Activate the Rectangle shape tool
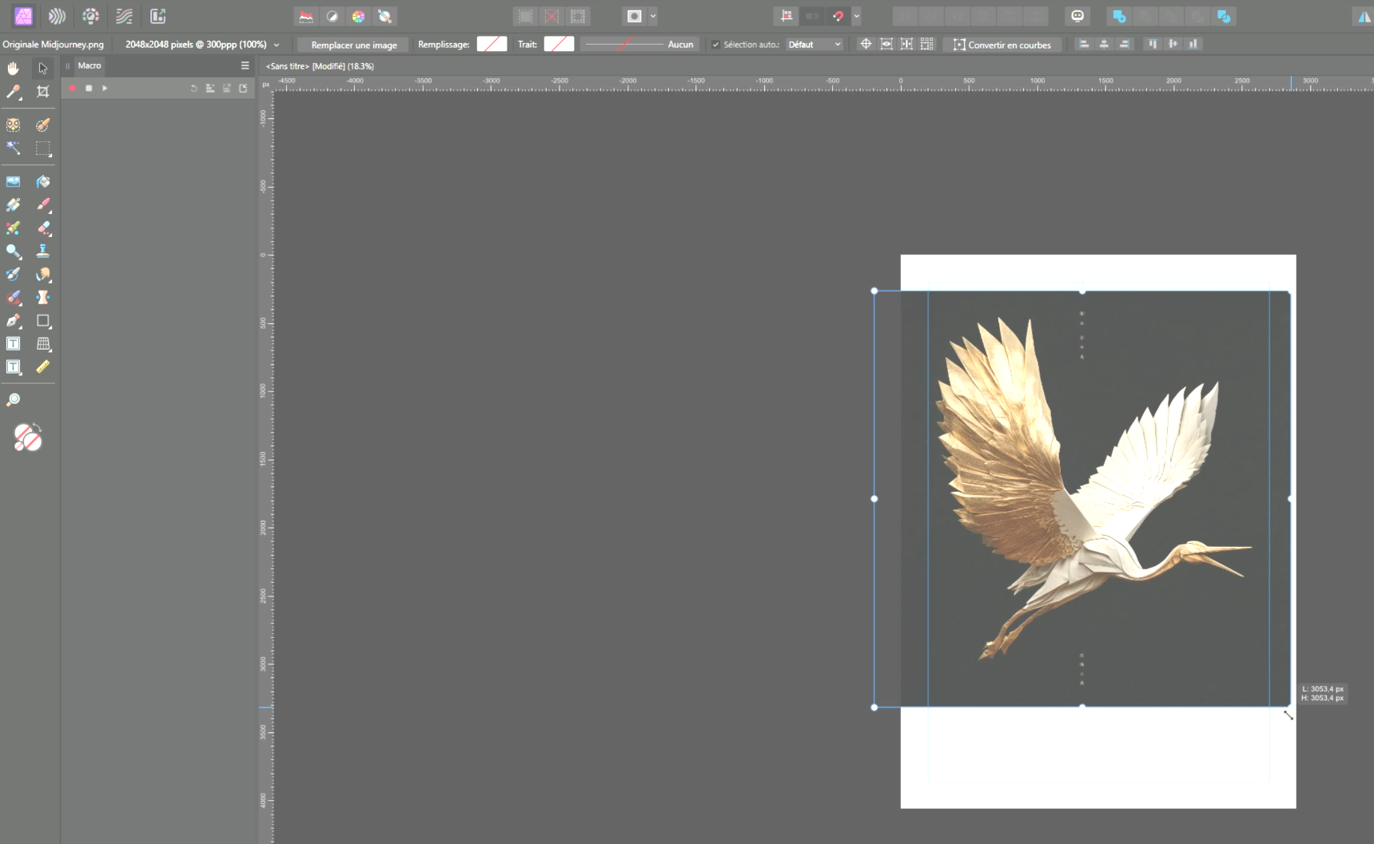This screenshot has width=1374, height=844. point(43,321)
